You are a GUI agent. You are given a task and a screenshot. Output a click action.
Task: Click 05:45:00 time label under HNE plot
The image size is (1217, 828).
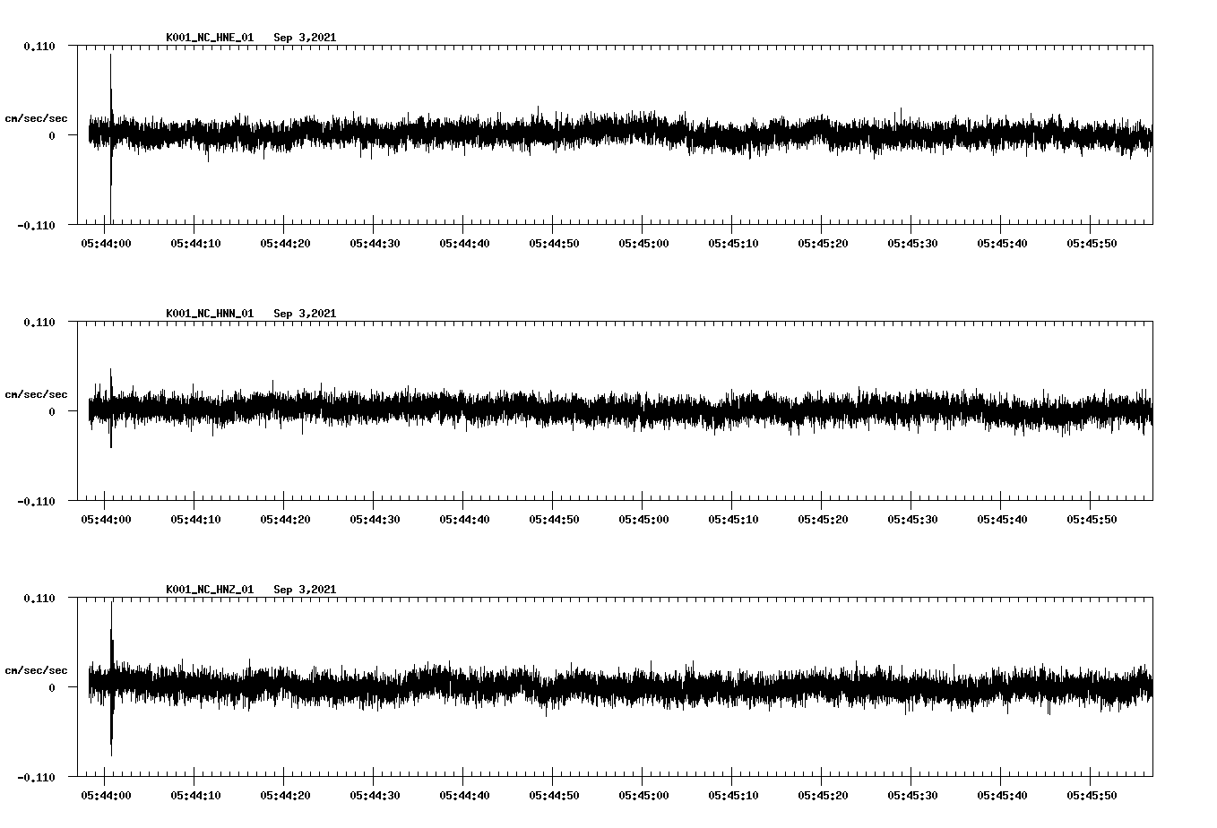[644, 243]
